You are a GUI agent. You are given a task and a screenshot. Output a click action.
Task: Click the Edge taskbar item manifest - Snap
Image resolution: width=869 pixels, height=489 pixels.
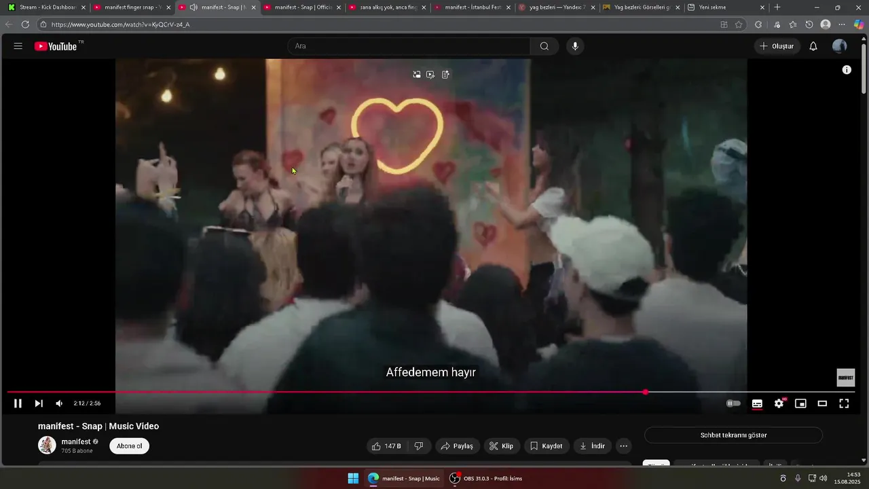405,478
